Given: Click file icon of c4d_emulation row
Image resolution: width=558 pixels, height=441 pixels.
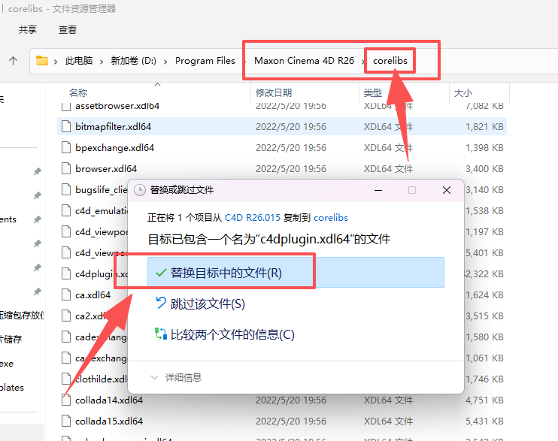Looking at the screenshot, I should coord(66,210).
